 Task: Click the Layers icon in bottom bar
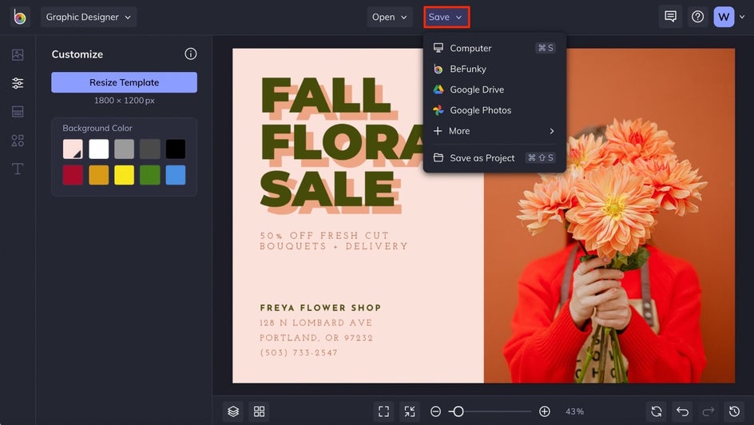click(233, 411)
